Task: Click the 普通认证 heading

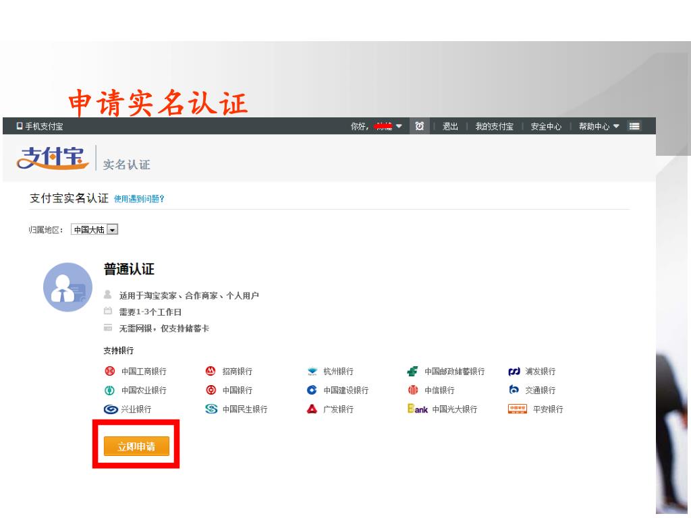Action: coord(129,269)
